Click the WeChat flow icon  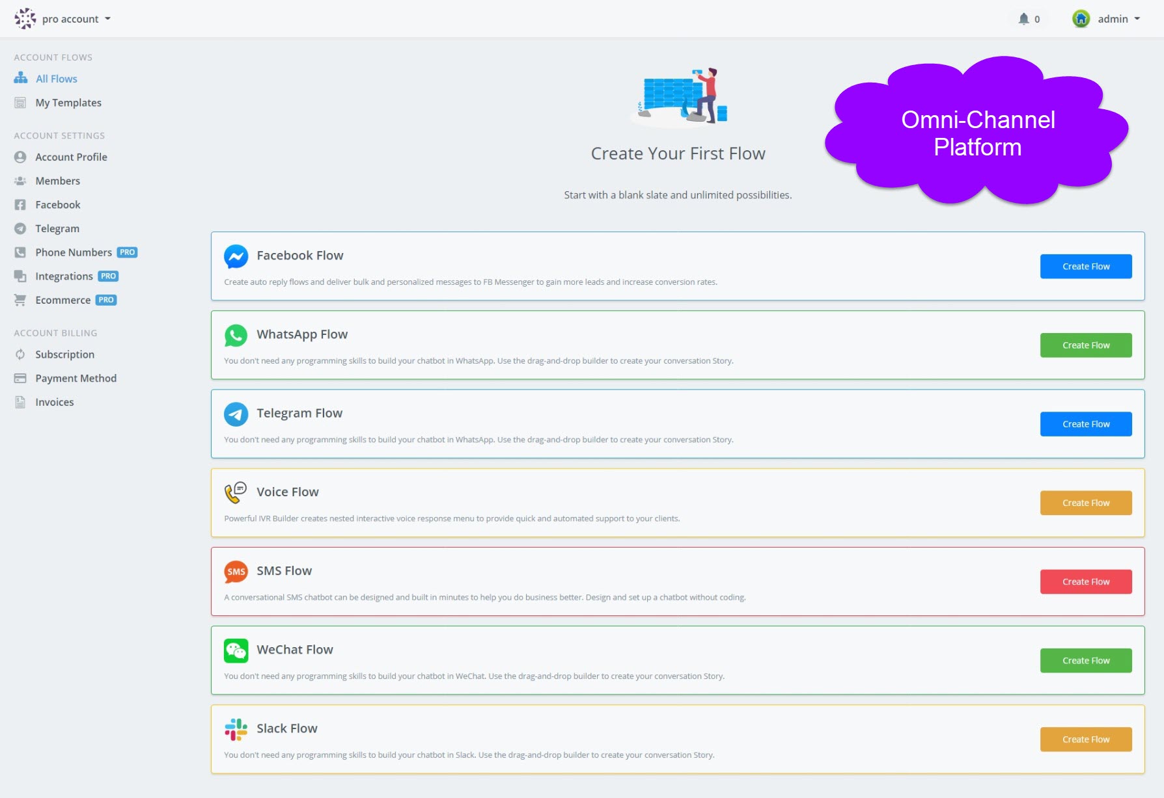tap(236, 650)
